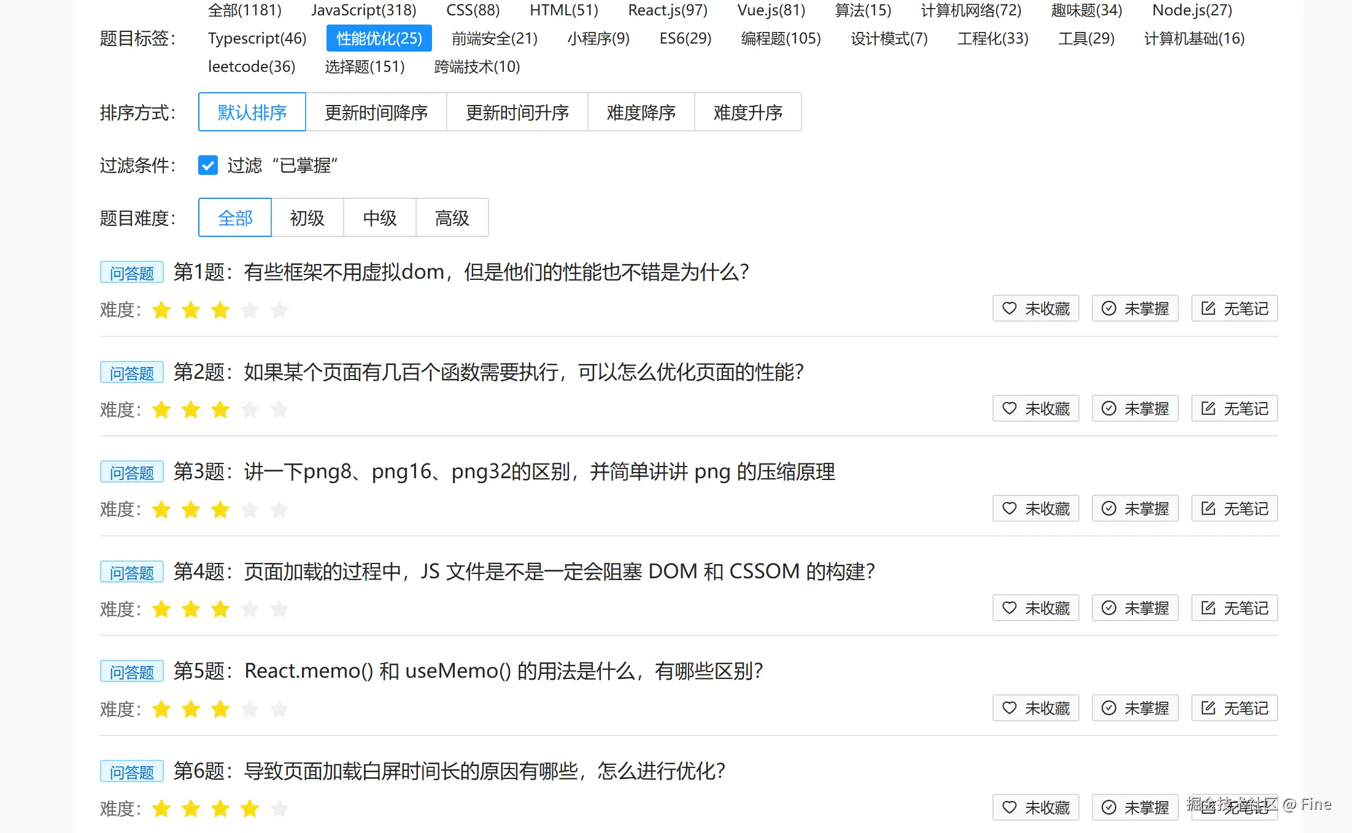Click heart favorite icon for question 1
The width and height of the screenshot is (1352, 833).
pos(1009,308)
